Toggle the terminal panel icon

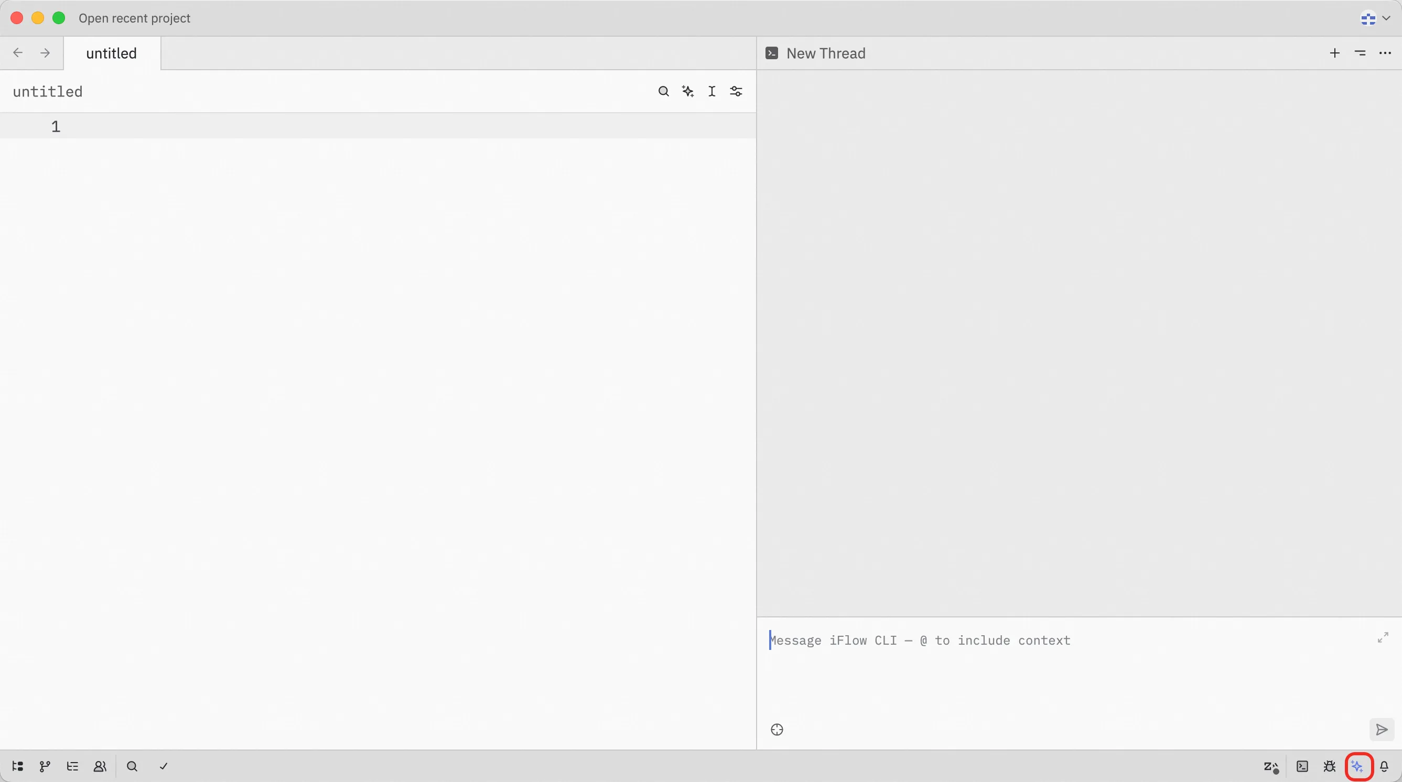1302,766
